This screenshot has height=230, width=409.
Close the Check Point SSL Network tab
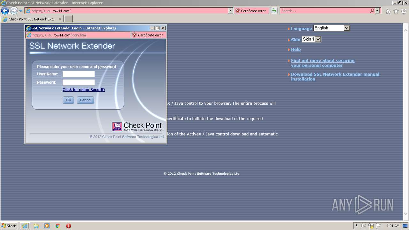[60, 19]
